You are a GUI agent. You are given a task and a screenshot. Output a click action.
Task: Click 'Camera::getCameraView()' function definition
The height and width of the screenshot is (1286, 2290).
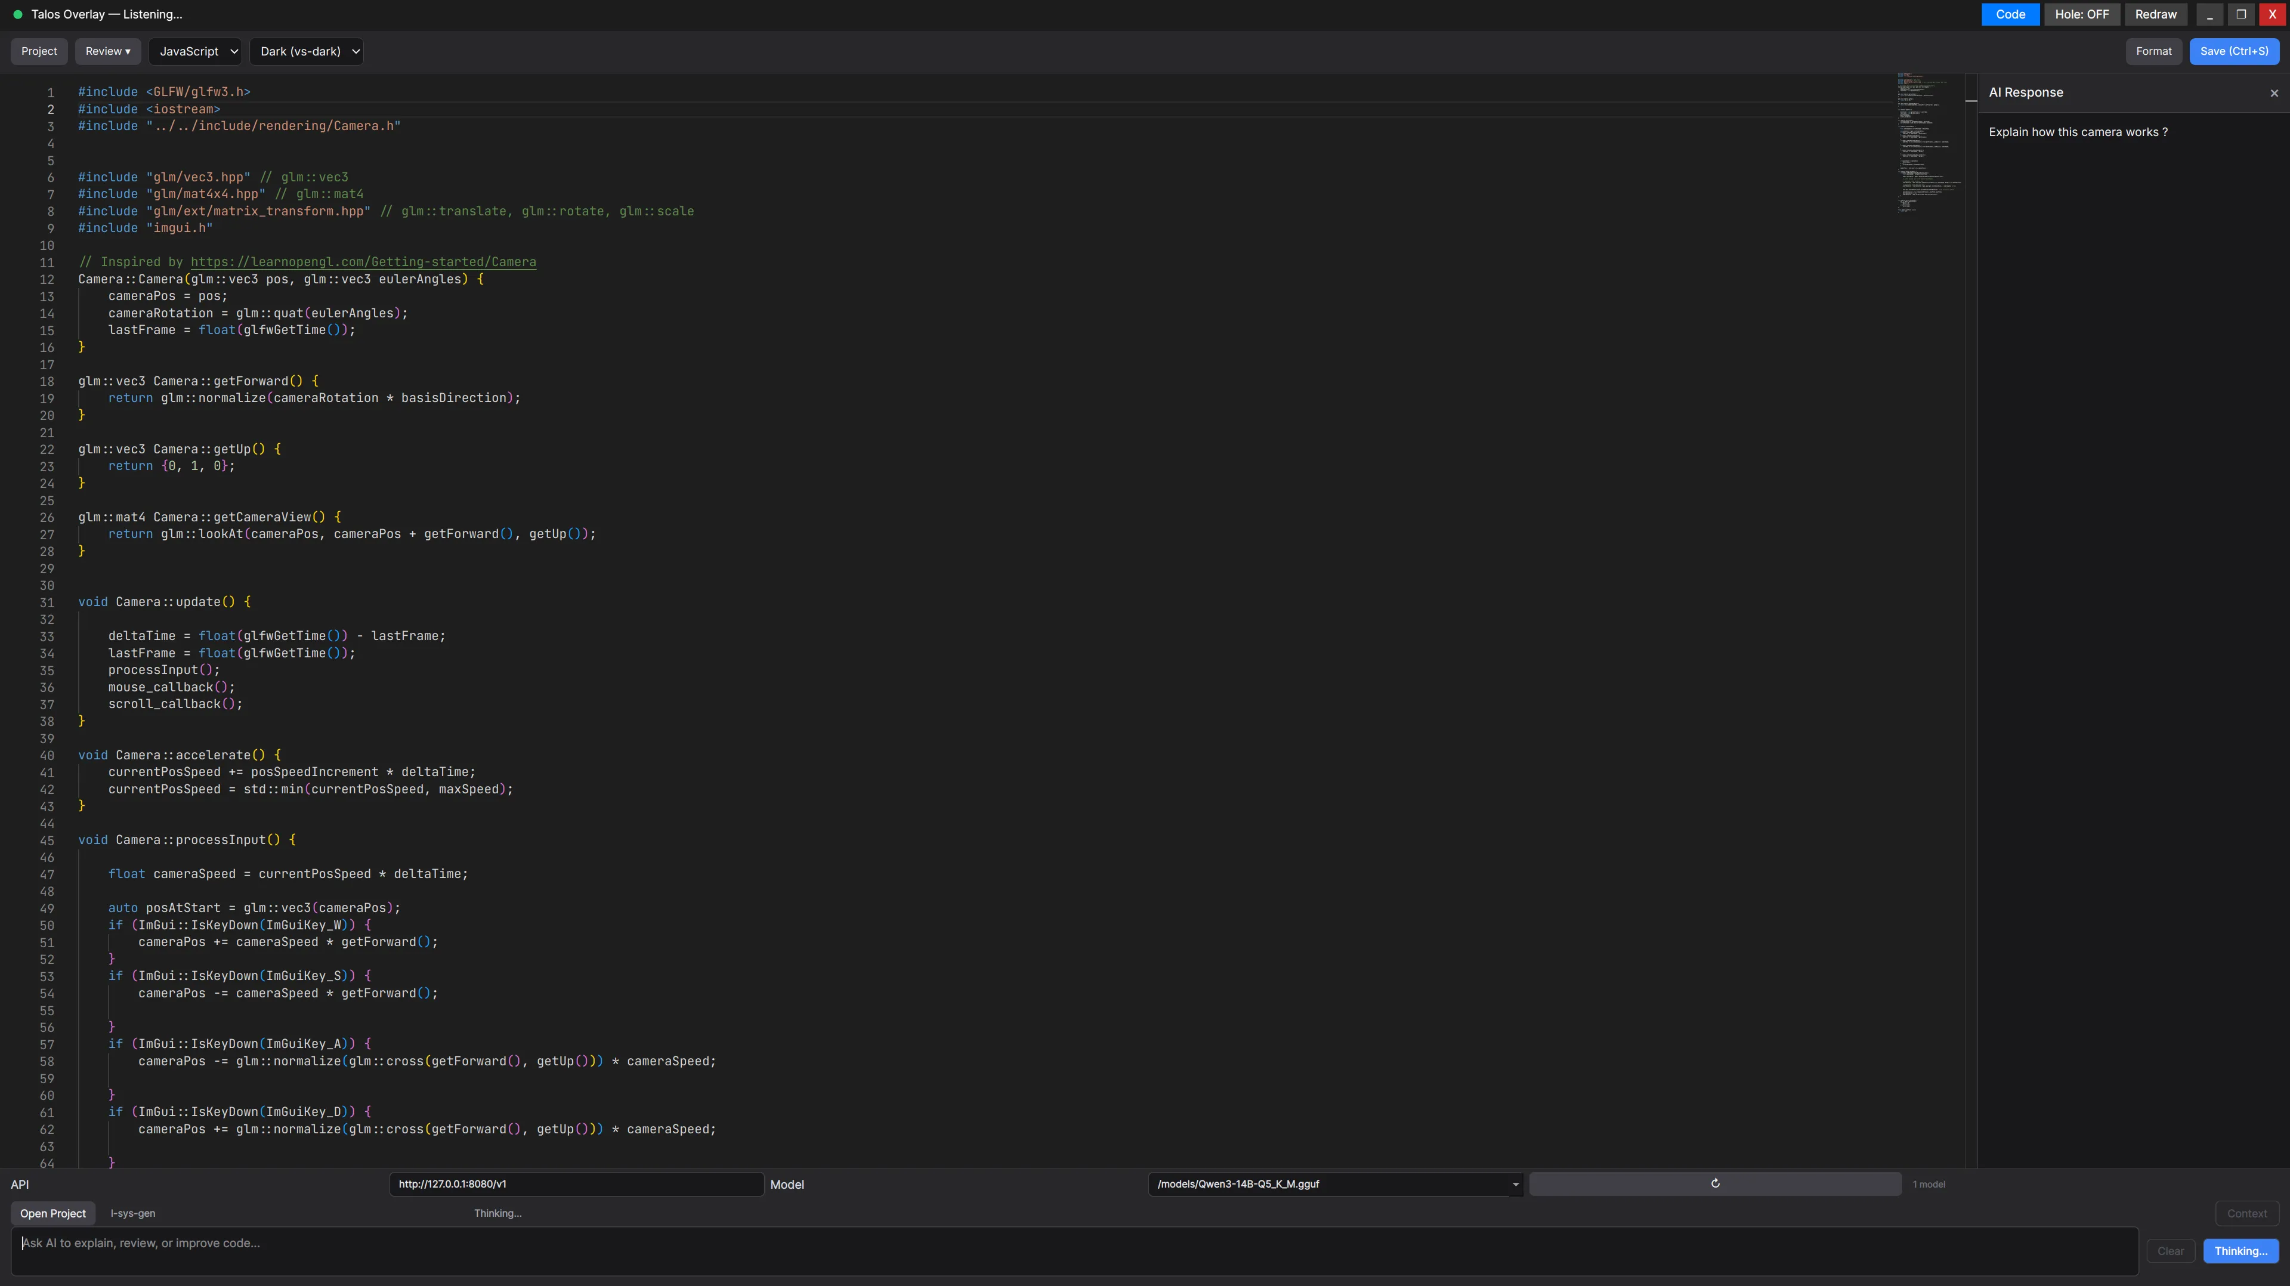239,517
